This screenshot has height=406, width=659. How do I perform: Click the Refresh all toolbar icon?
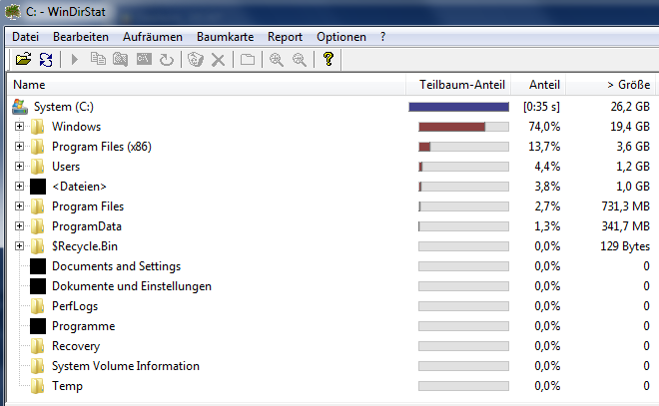tap(46, 59)
